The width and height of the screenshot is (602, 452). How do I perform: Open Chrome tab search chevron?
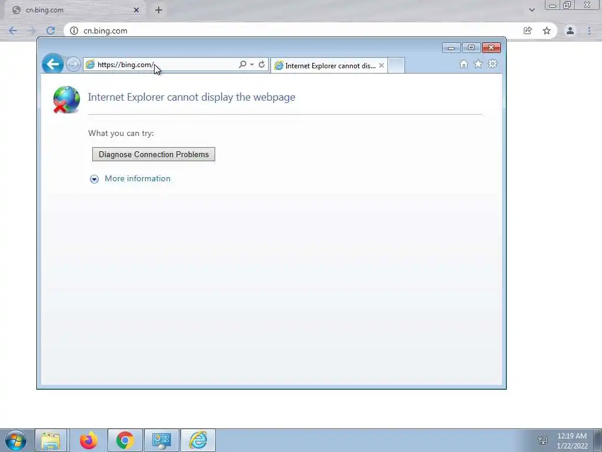[x=531, y=10]
